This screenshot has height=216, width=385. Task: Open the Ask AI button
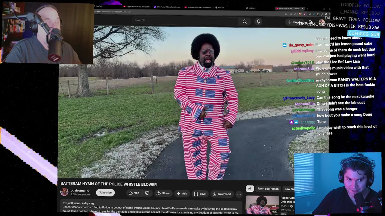[182, 193]
